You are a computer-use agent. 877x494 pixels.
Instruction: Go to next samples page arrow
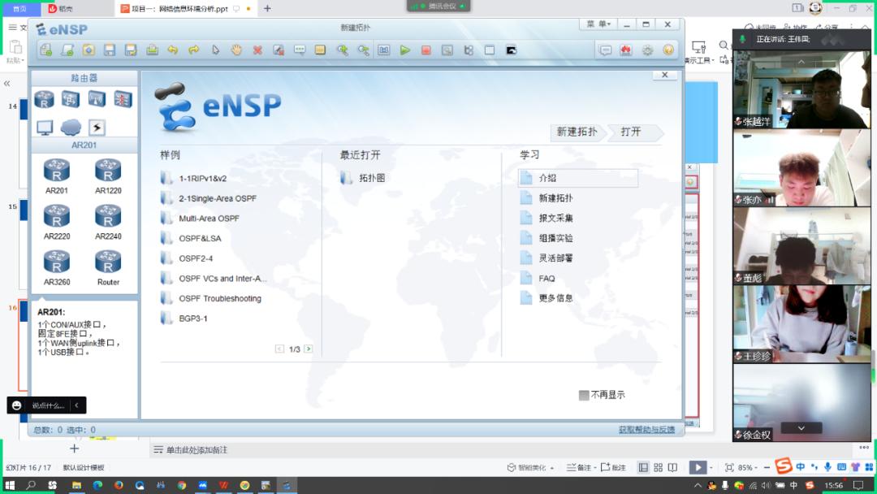(309, 349)
